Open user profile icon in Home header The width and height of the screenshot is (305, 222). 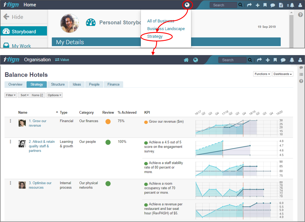[x=300, y=5]
